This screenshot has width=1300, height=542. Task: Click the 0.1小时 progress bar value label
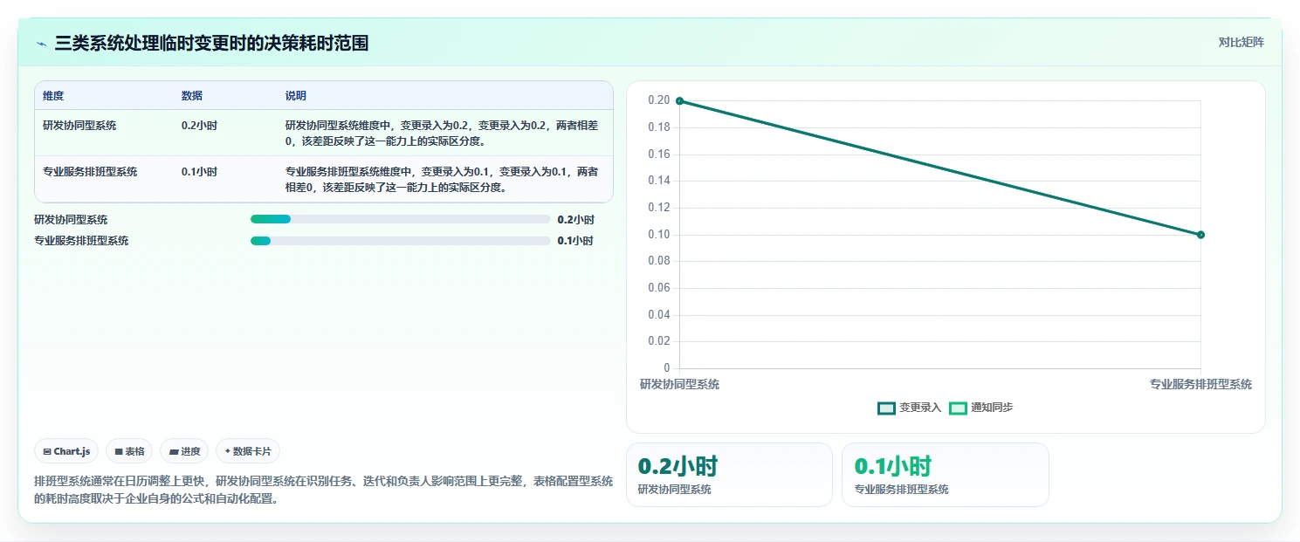[576, 241]
